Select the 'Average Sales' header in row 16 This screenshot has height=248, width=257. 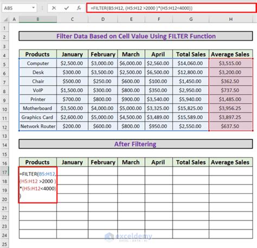pos(231,162)
